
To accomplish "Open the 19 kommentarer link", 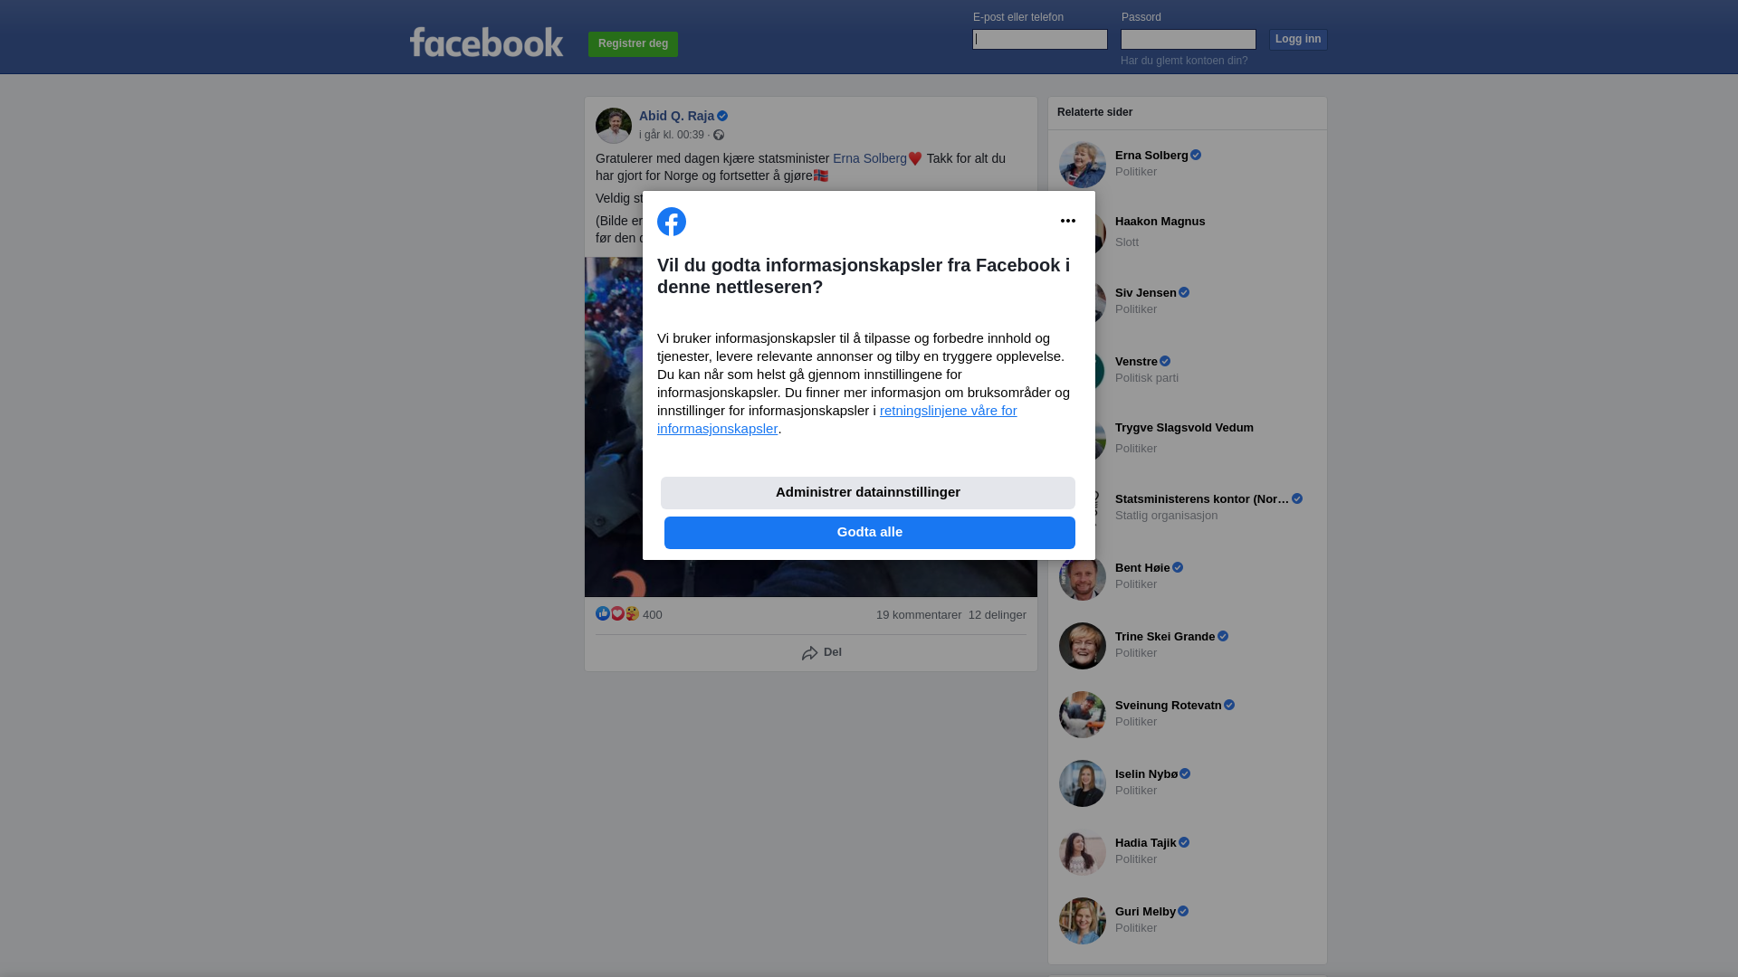I will [x=919, y=615].
